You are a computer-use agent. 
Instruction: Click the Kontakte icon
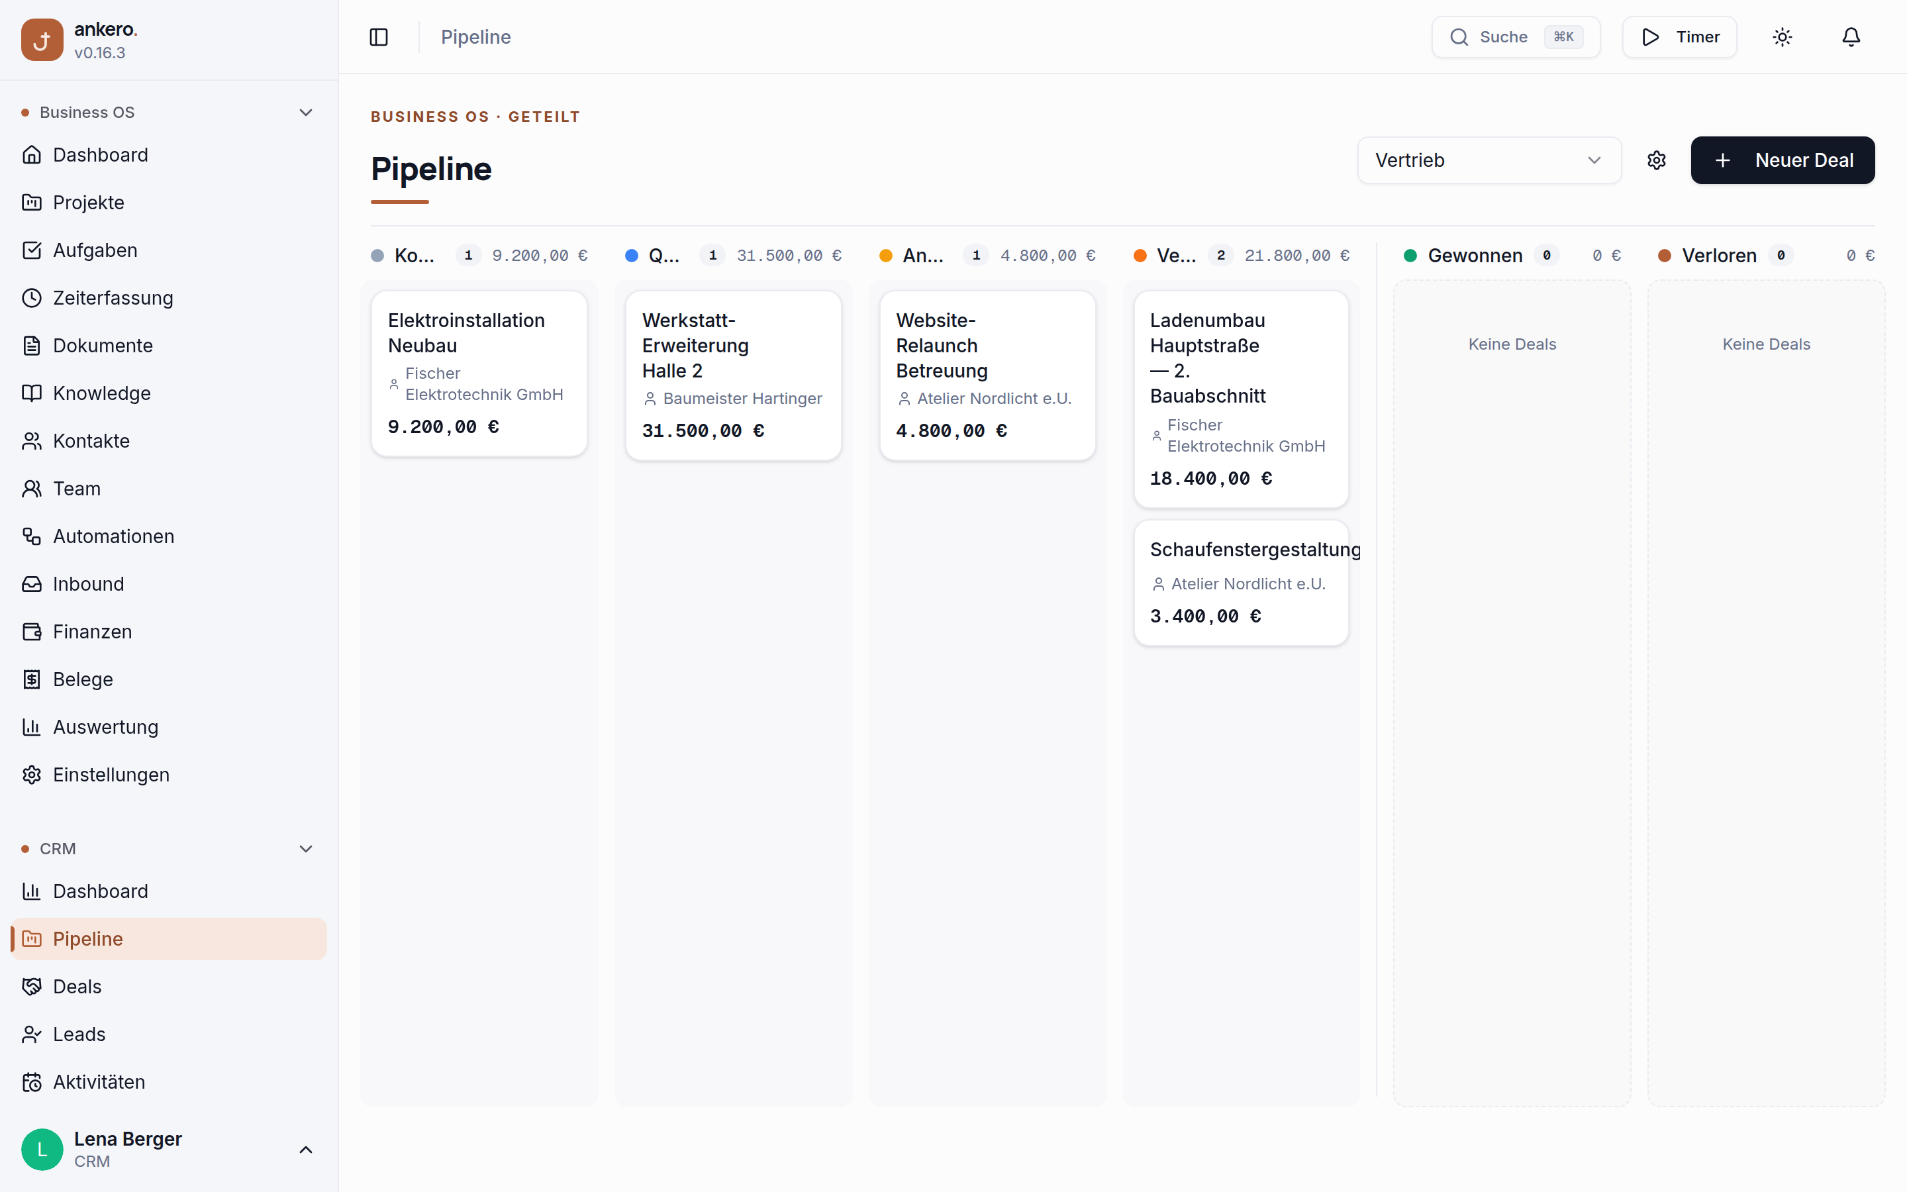[32, 440]
